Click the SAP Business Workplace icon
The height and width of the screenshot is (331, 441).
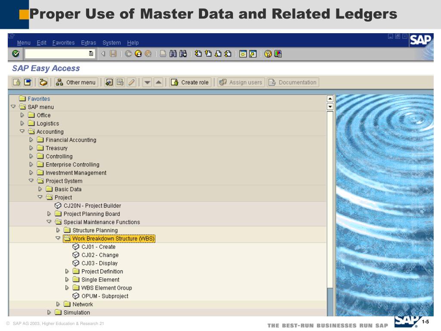(43, 82)
